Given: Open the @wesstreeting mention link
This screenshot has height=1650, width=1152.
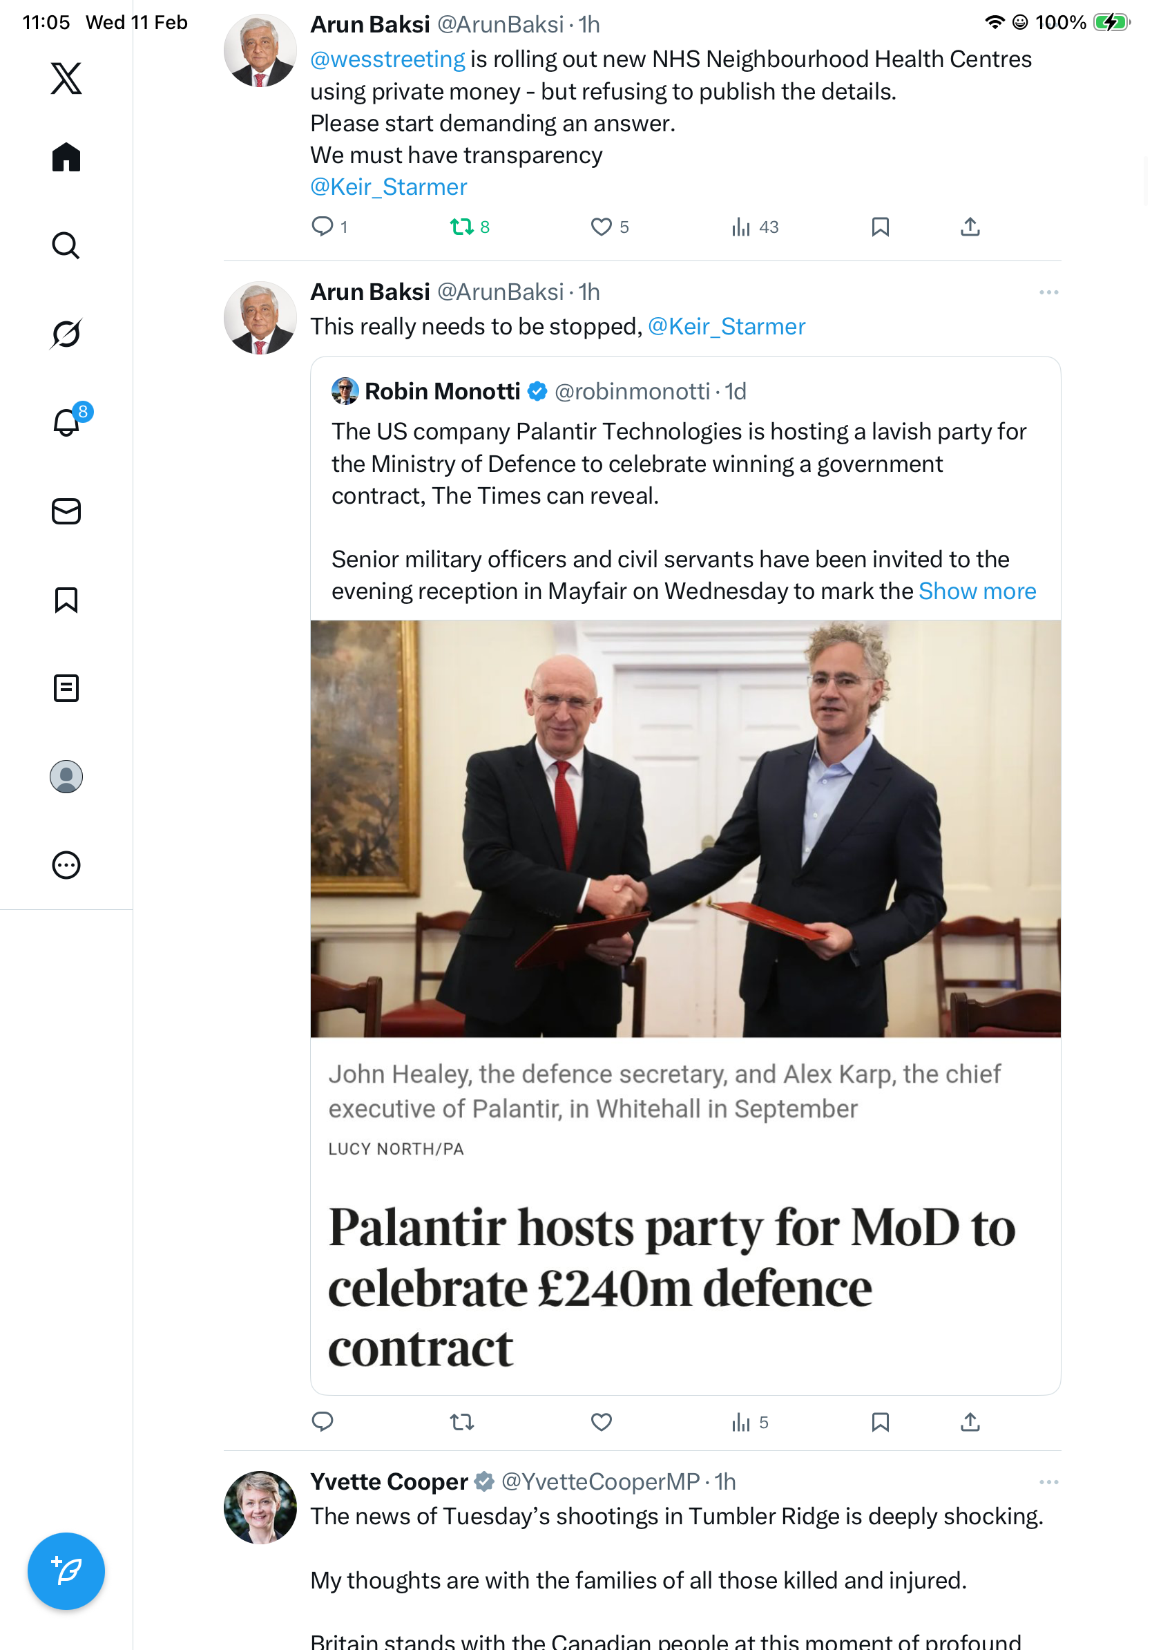Looking at the screenshot, I should [x=388, y=59].
